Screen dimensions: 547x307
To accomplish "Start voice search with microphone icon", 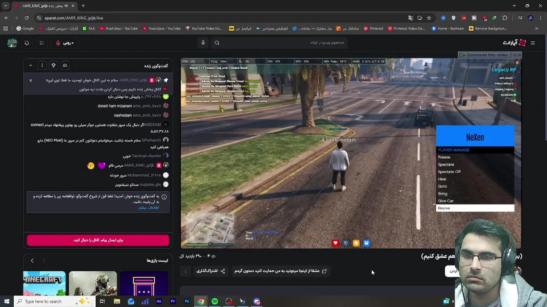I will pyautogui.click(x=203, y=43).
